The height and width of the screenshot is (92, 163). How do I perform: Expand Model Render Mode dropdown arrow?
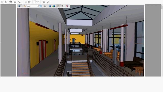[x=56, y=6]
